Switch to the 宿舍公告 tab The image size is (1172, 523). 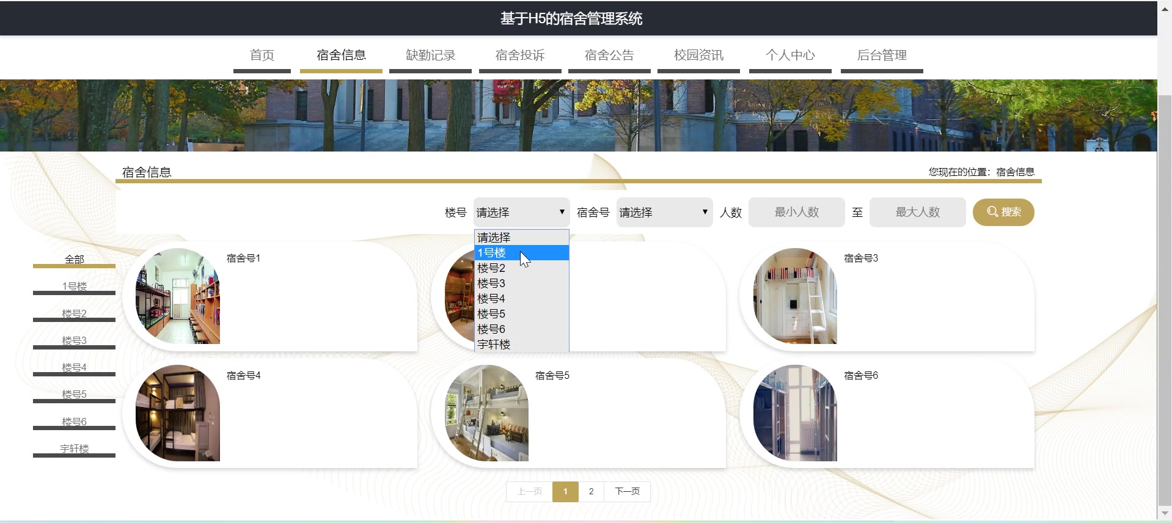[x=609, y=55]
